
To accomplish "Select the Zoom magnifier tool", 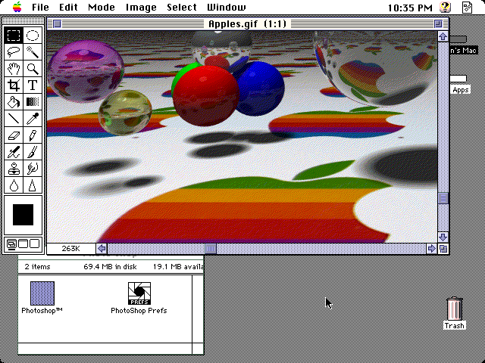I will click(33, 68).
